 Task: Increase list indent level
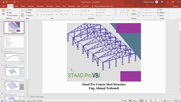[85, 11]
